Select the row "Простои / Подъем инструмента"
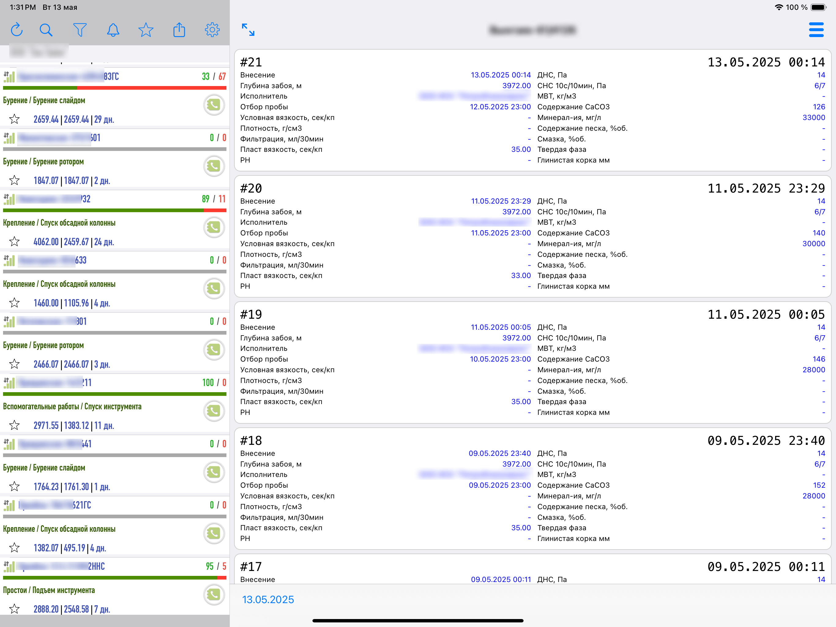Screen dimensions: 836x627 (49, 591)
